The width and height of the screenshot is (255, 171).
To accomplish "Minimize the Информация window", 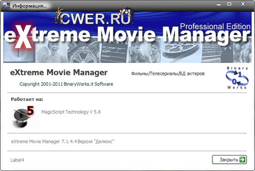I will pyautogui.click(x=219, y=5).
